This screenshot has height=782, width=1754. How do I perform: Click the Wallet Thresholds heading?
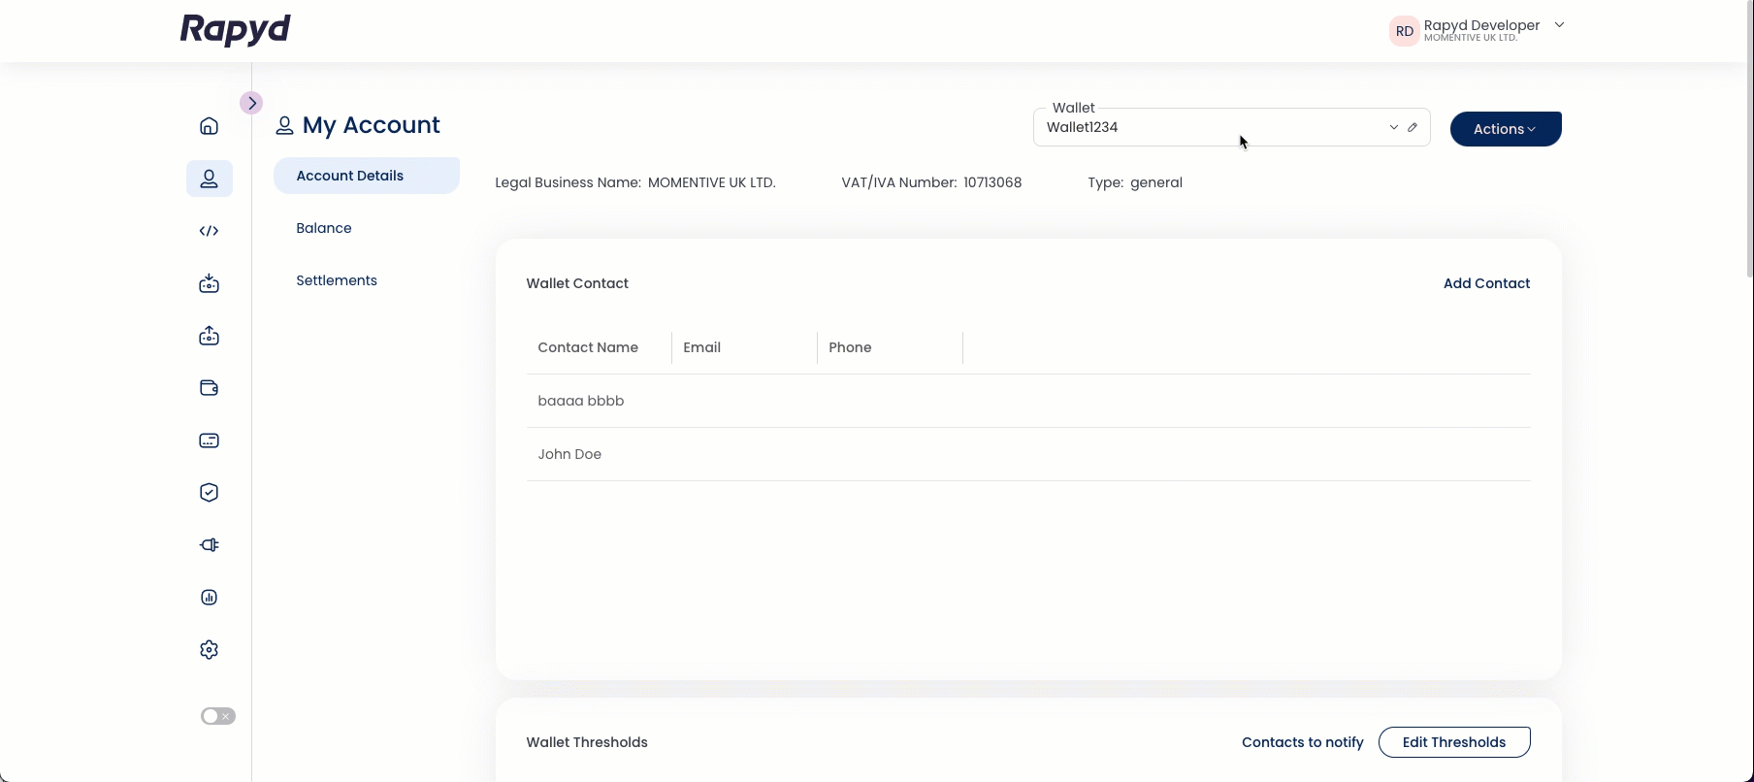[x=587, y=742]
